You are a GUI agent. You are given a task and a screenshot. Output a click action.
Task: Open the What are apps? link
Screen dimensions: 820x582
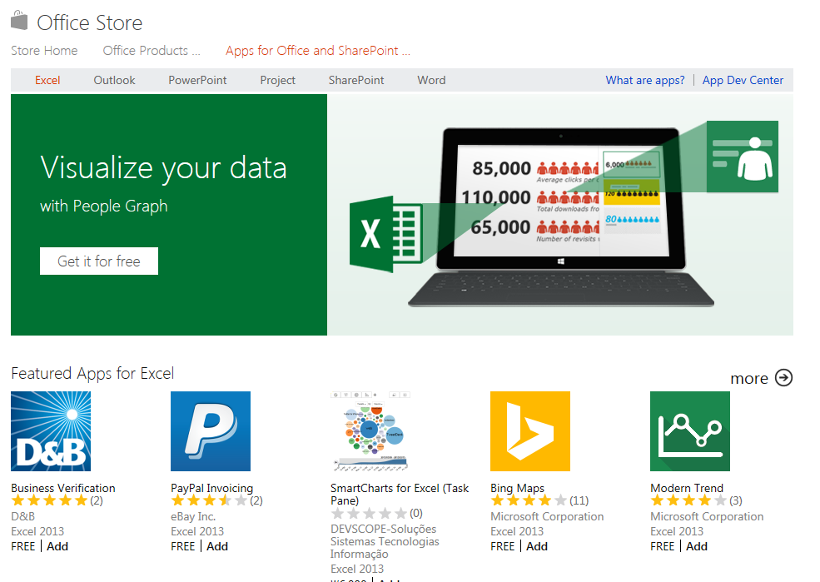pyautogui.click(x=645, y=80)
